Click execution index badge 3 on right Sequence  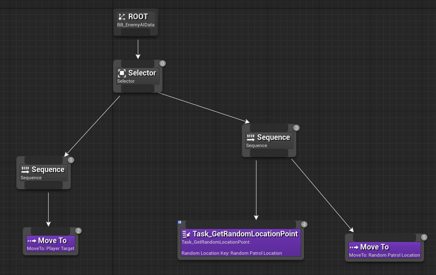[x=296, y=128]
